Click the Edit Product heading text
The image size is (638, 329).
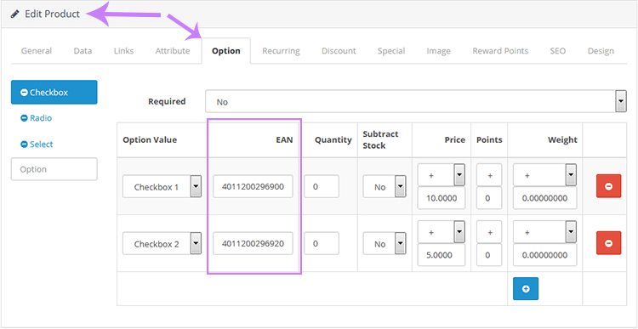pyautogui.click(x=52, y=14)
